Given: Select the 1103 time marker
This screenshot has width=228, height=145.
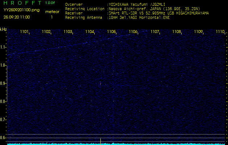Looking at the screenshot, I should (x=68, y=32).
